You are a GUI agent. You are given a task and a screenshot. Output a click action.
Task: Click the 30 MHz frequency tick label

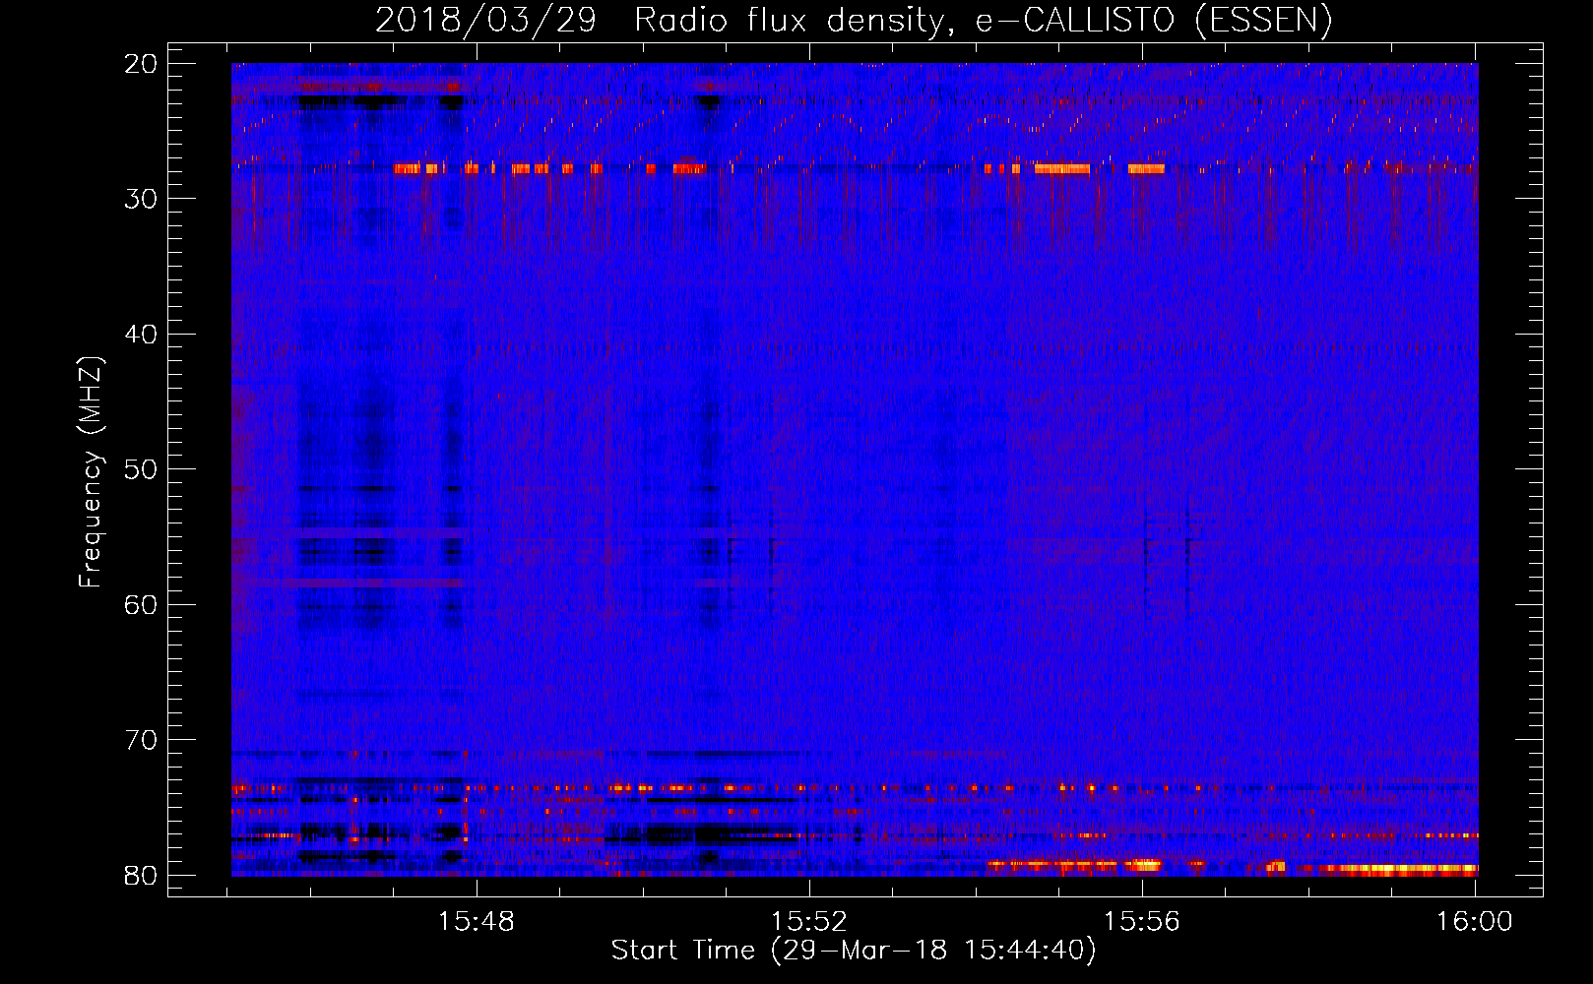click(142, 199)
